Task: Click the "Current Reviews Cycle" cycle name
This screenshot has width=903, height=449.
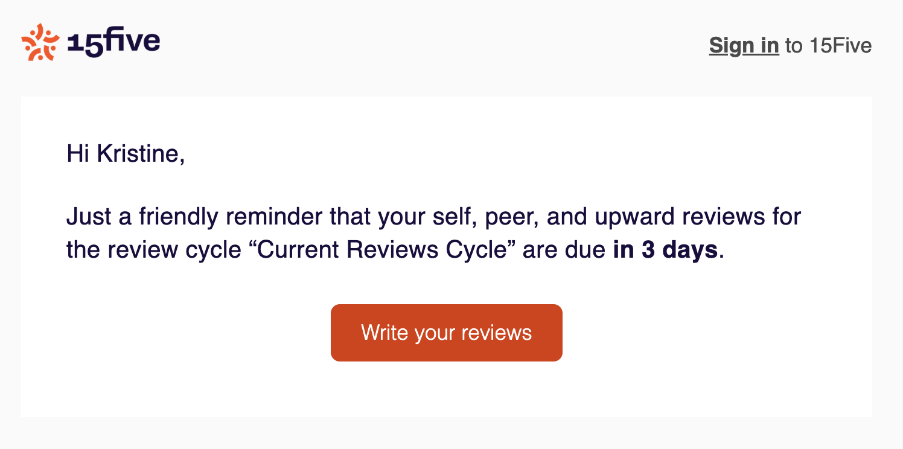Action: (x=381, y=250)
